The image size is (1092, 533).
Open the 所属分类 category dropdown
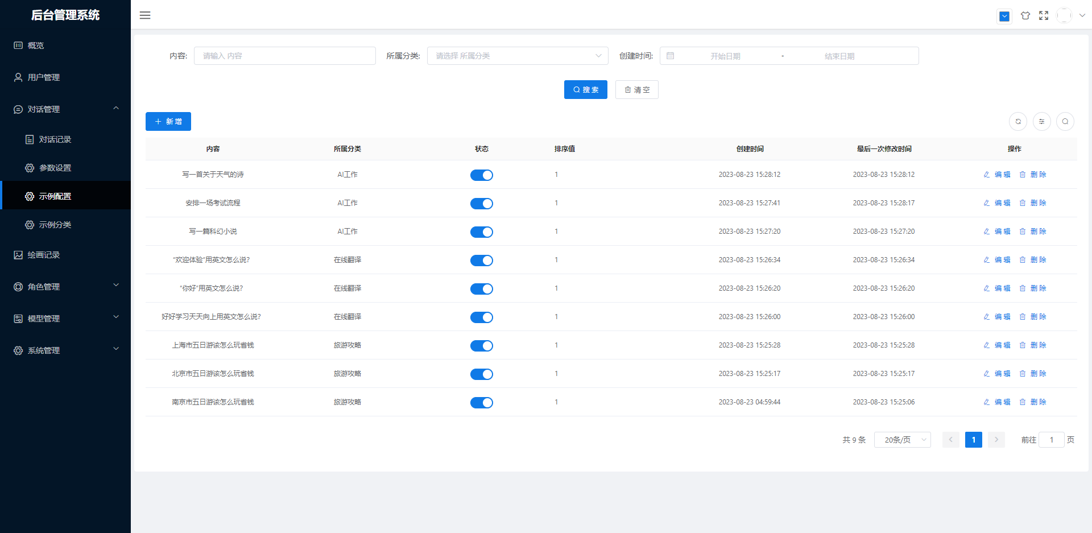pos(518,56)
